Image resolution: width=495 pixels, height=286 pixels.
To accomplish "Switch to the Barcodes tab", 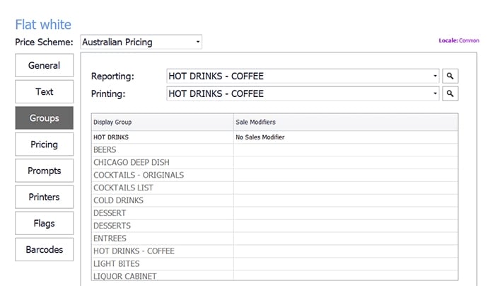I will pos(44,250).
